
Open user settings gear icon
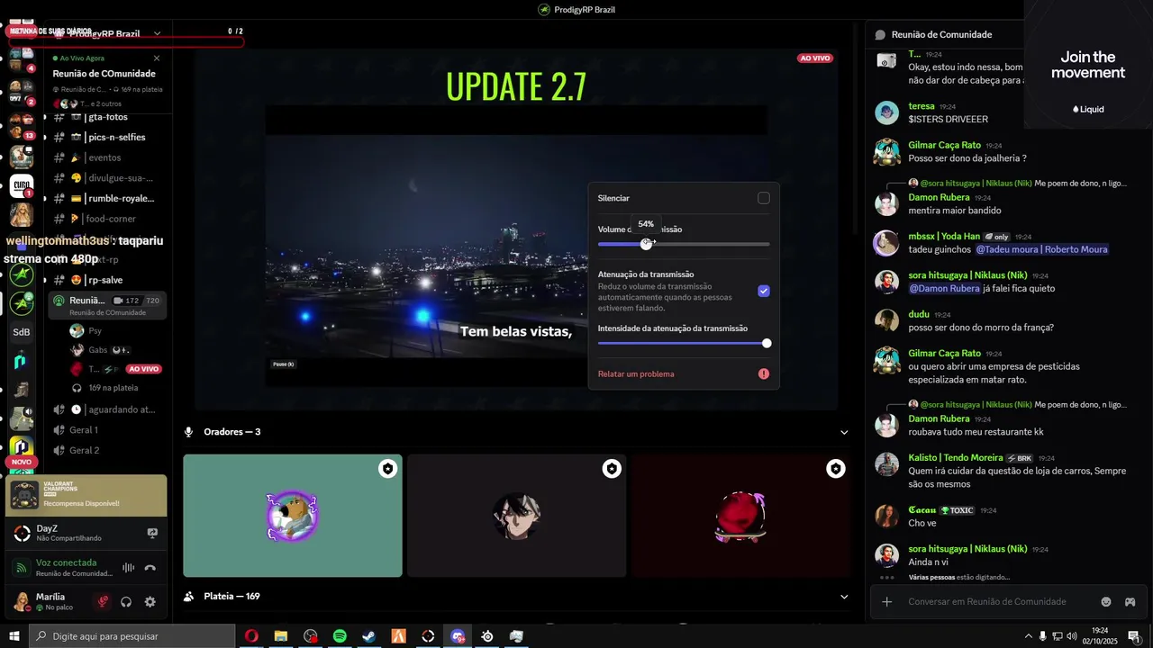tap(150, 602)
